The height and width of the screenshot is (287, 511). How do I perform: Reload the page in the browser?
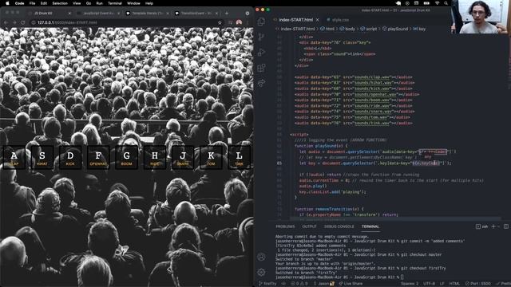click(x=23, y=22)
